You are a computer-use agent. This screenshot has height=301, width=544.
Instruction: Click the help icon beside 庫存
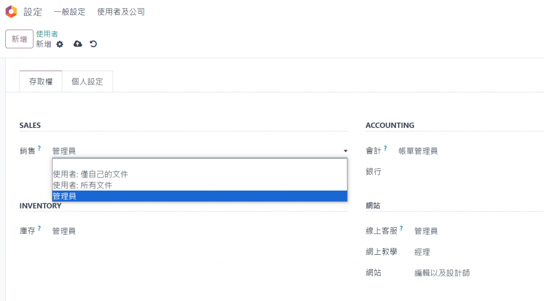click(39, 229)
